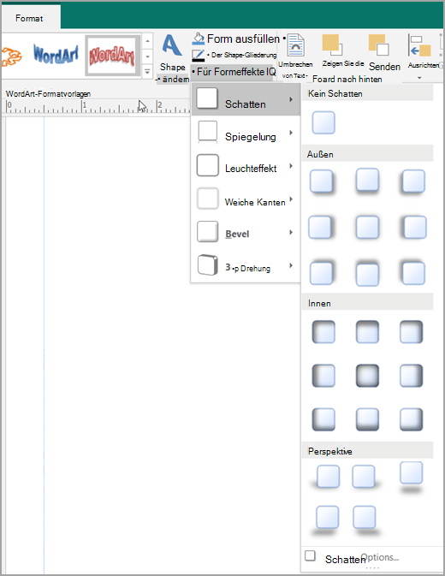Image resolution: width=445 pixels, height=576 pixels.
Task: Apply middle Innen shadow, third row
Action: [367, 419]
